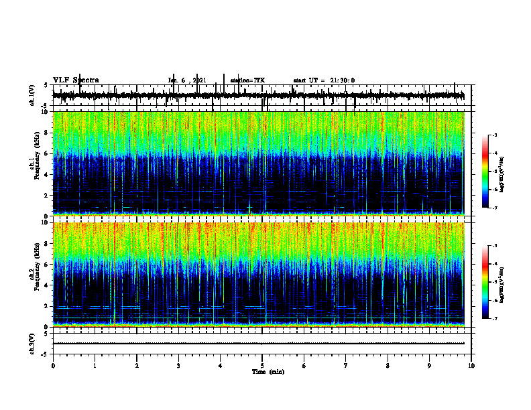Screen dimensions: 531x410
Task: Click the "10" tick on the time axis
Action: click(x=471, y=366)
